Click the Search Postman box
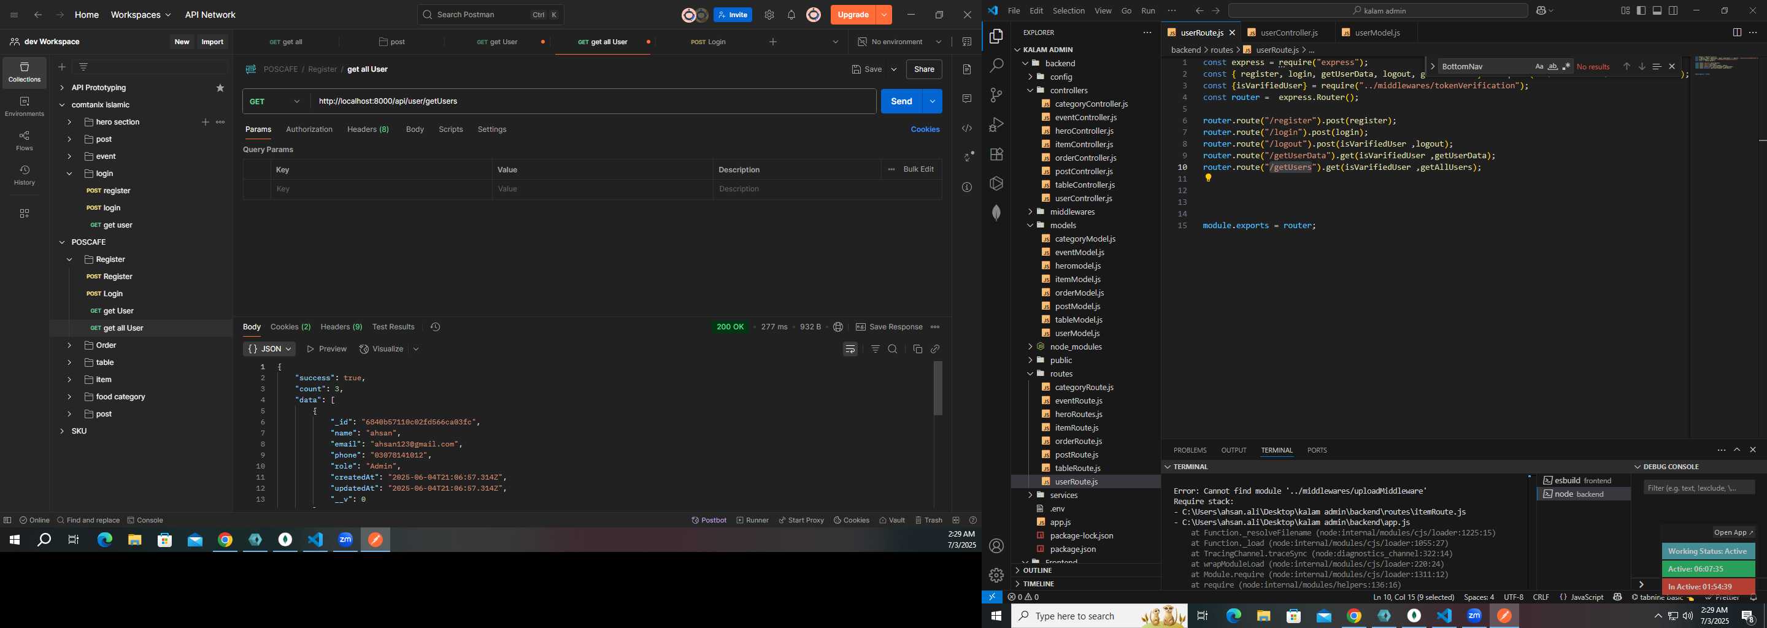Viewport: 1767px width, 628px height. click(x=490, y=15)
